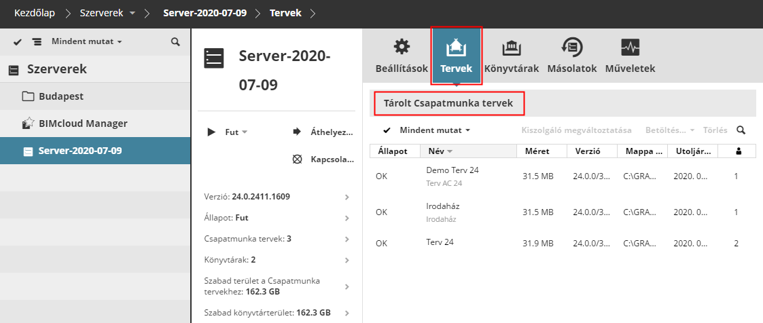Click the Server-2020-07-09 sidebar row icon
This screenshot has width=763, height=323.
point(29,151)
